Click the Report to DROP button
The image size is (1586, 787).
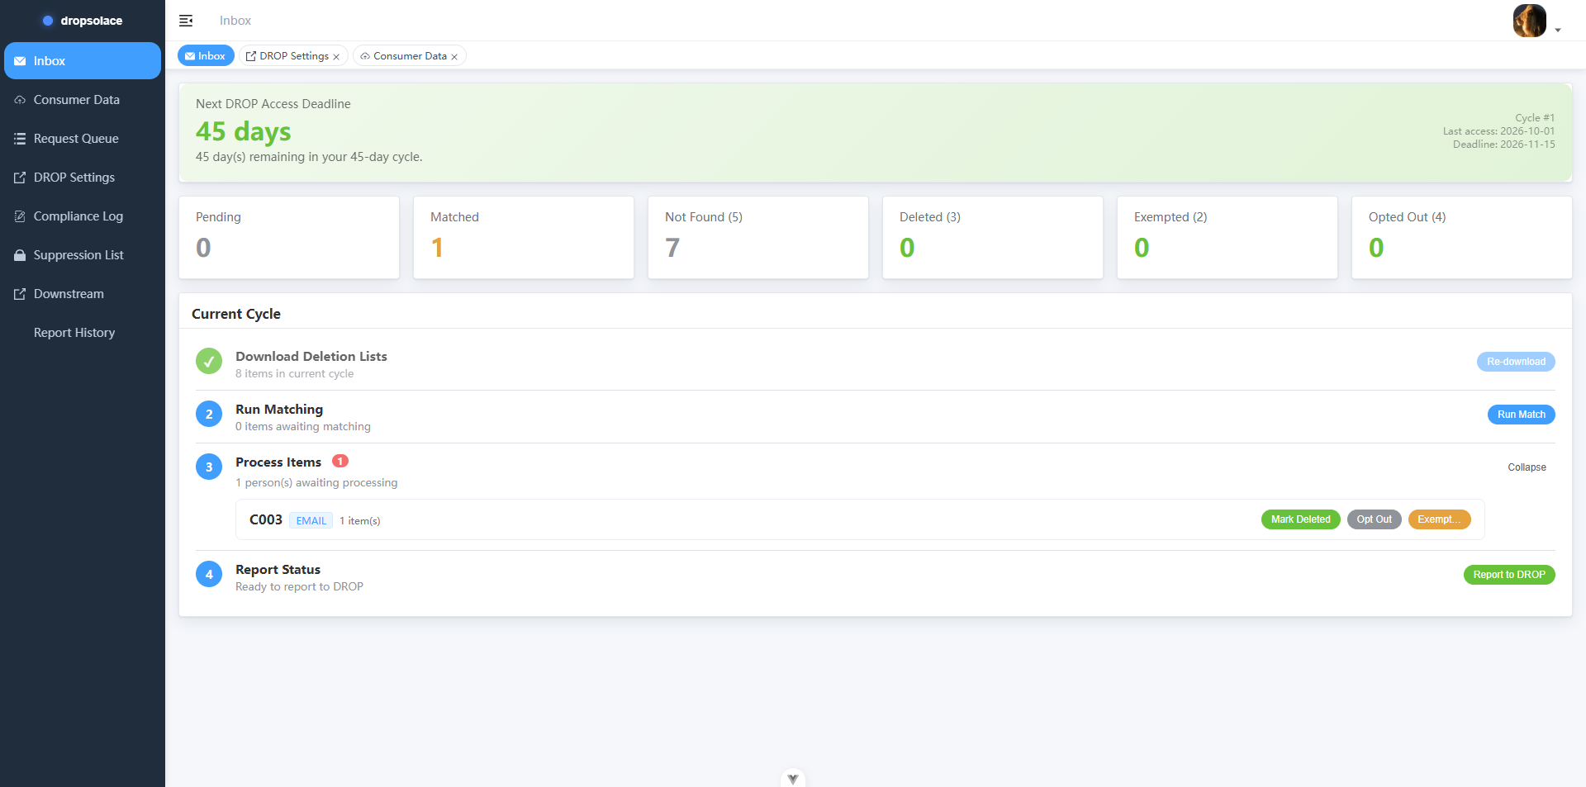1509,575
